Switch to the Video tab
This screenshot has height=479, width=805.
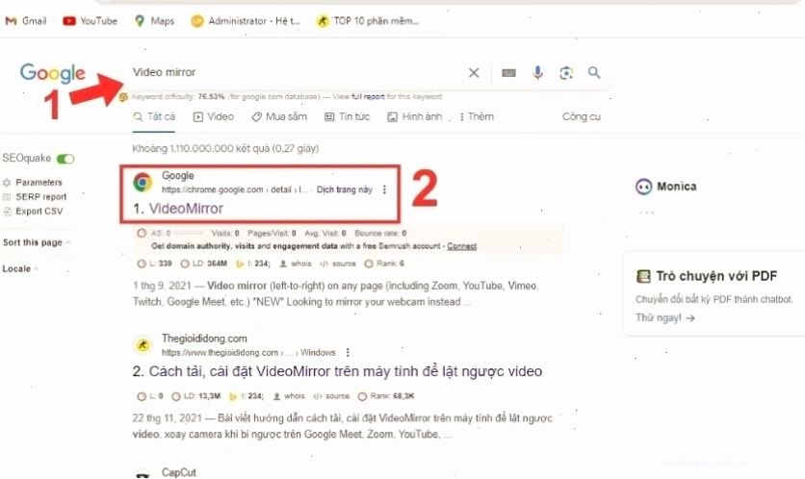point(214,117)
